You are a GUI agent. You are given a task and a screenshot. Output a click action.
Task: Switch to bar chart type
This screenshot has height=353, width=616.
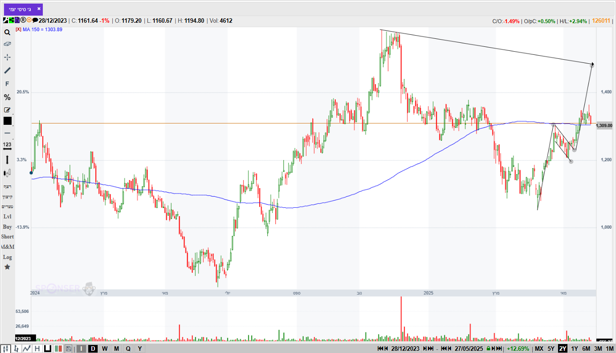click(17, 349)
